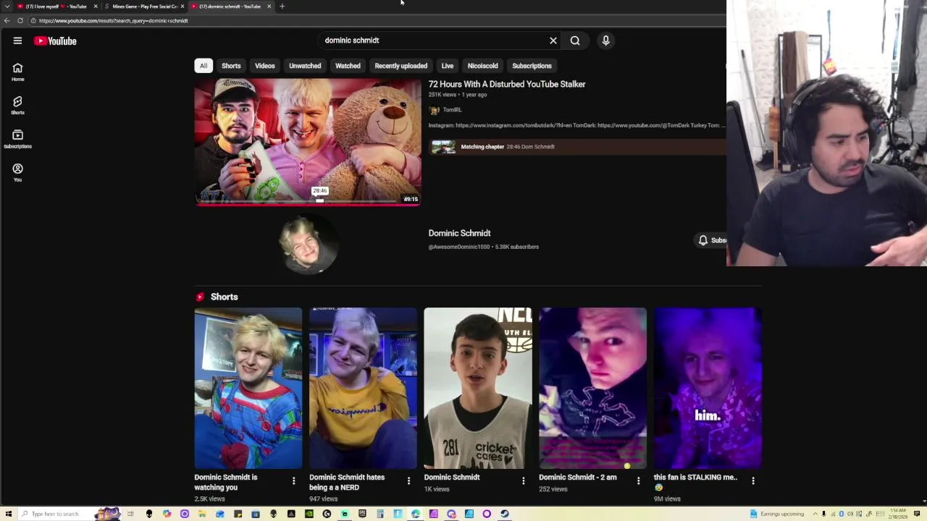927x521 pixels.
Task: Play the 'Dominic Schmidt' 1K views short
Action: click(478, 389)
